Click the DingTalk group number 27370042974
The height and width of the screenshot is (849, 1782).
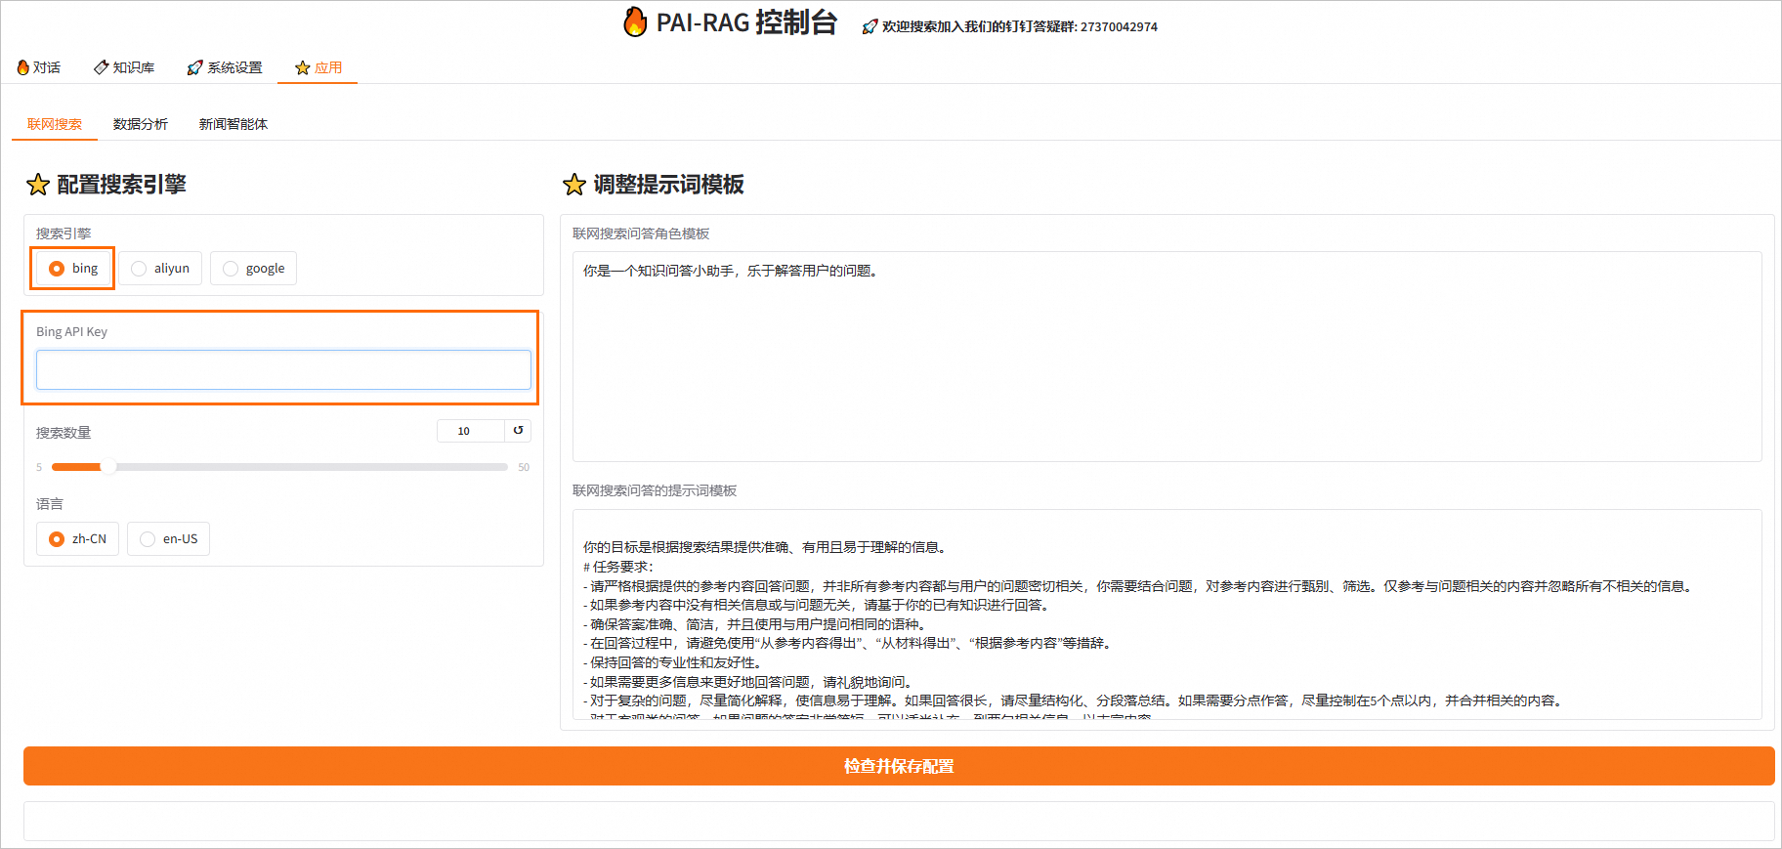click(x=1119, y=27)
